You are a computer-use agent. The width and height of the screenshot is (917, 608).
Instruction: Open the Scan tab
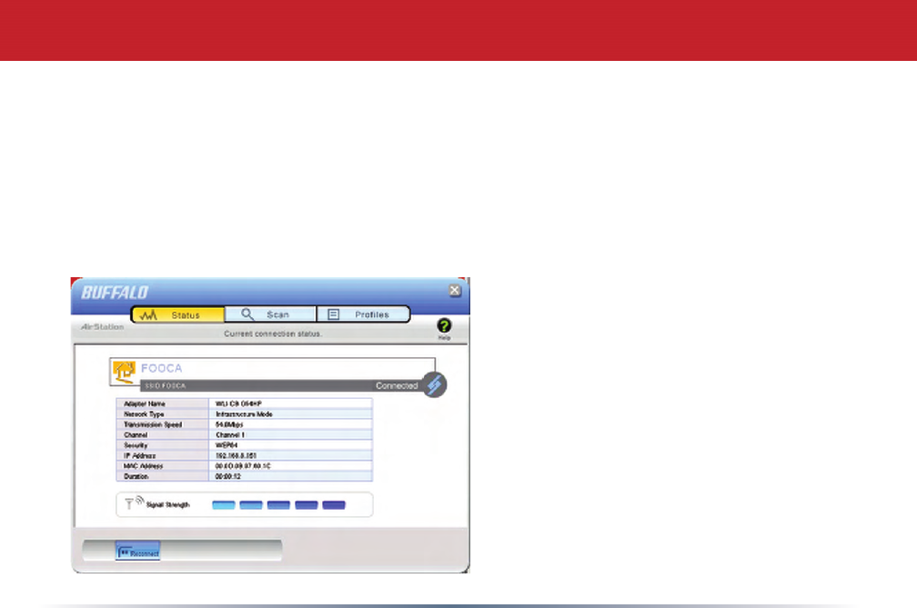point(270,314)
